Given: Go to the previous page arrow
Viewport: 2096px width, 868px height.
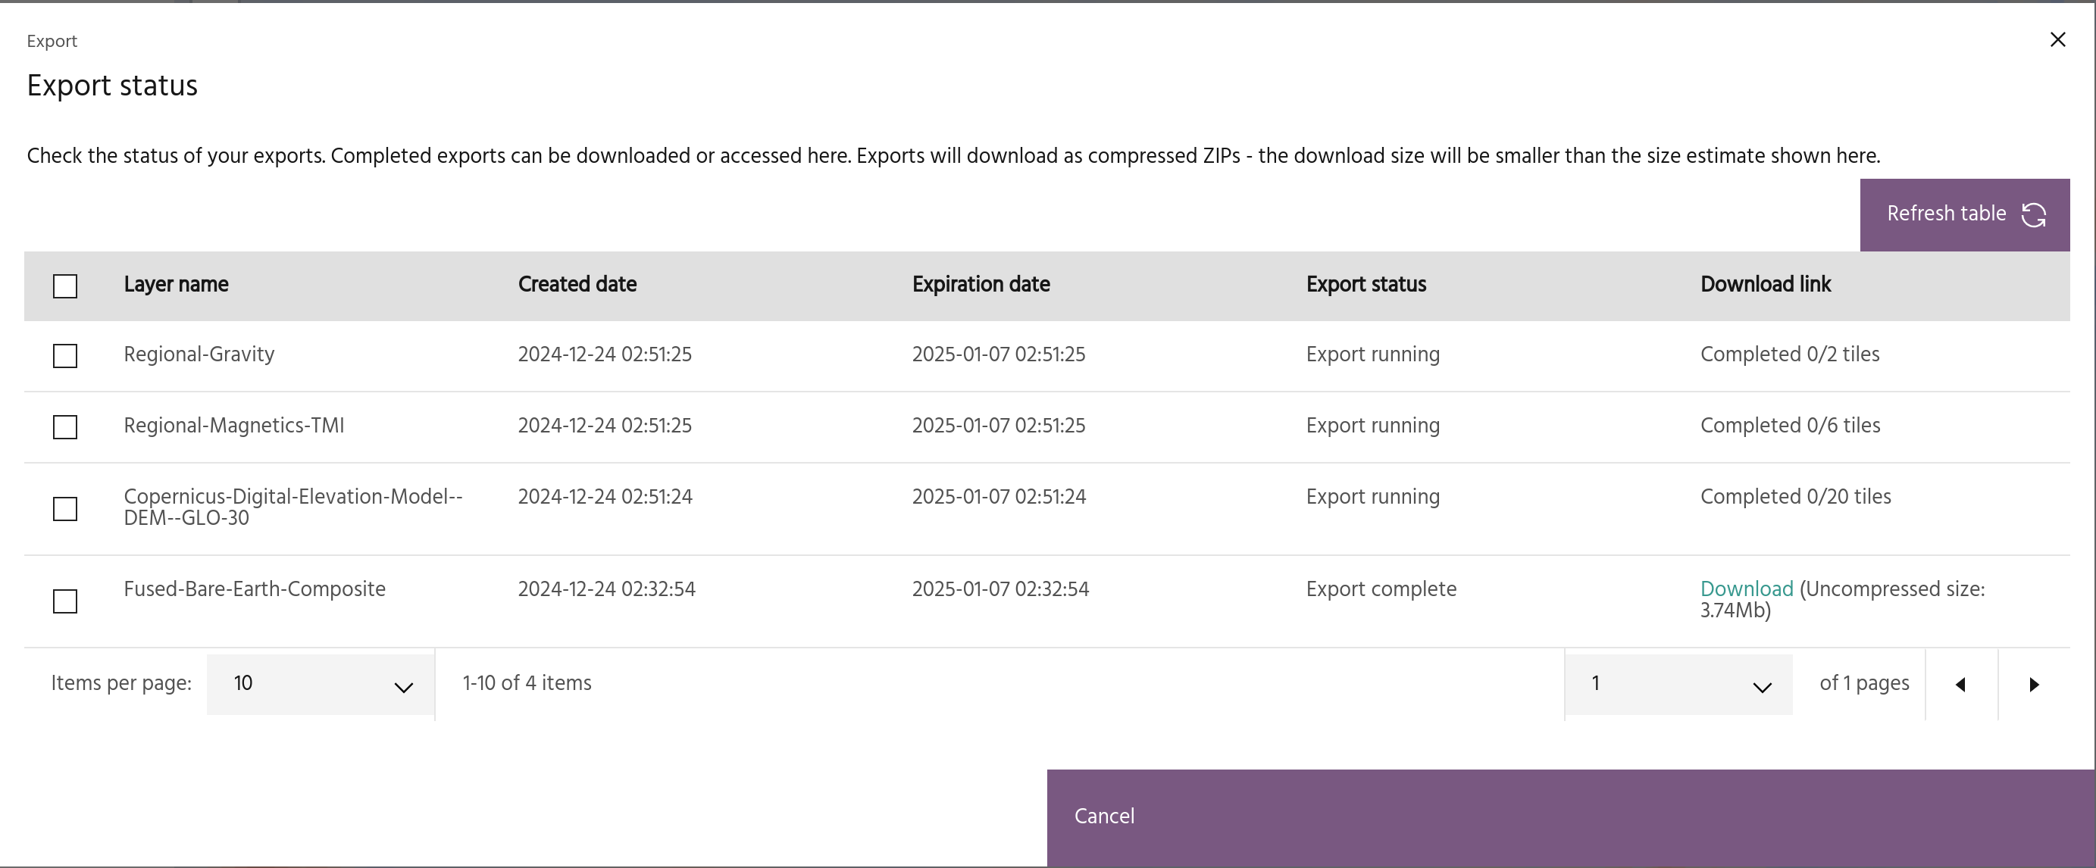Looking at the screenshot, I should (x=1961, y=684).
